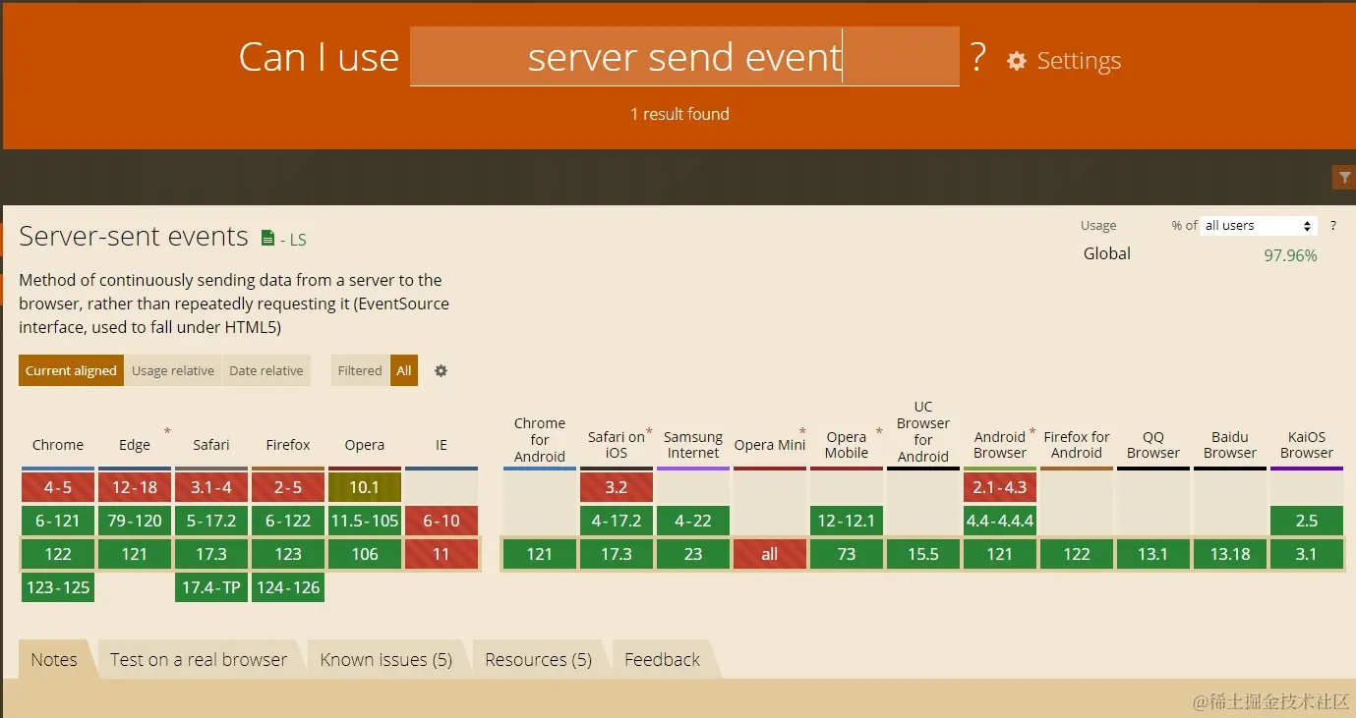The width and height of the screenshot is (1356, 718).
Task: Click QQ Browser 13.1 cell
Action: (x=1153, y=554)
